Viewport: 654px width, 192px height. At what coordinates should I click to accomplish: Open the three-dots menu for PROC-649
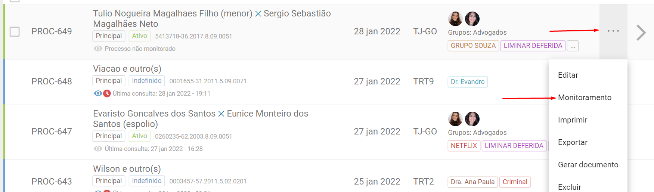613,31
